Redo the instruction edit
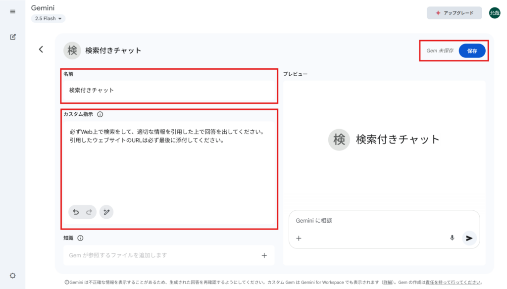Viewport: 507px width, 289px height. [x=89, y=212]
